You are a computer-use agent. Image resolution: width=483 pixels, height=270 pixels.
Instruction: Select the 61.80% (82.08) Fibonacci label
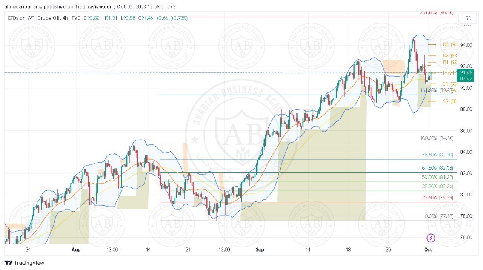point(438,168)
